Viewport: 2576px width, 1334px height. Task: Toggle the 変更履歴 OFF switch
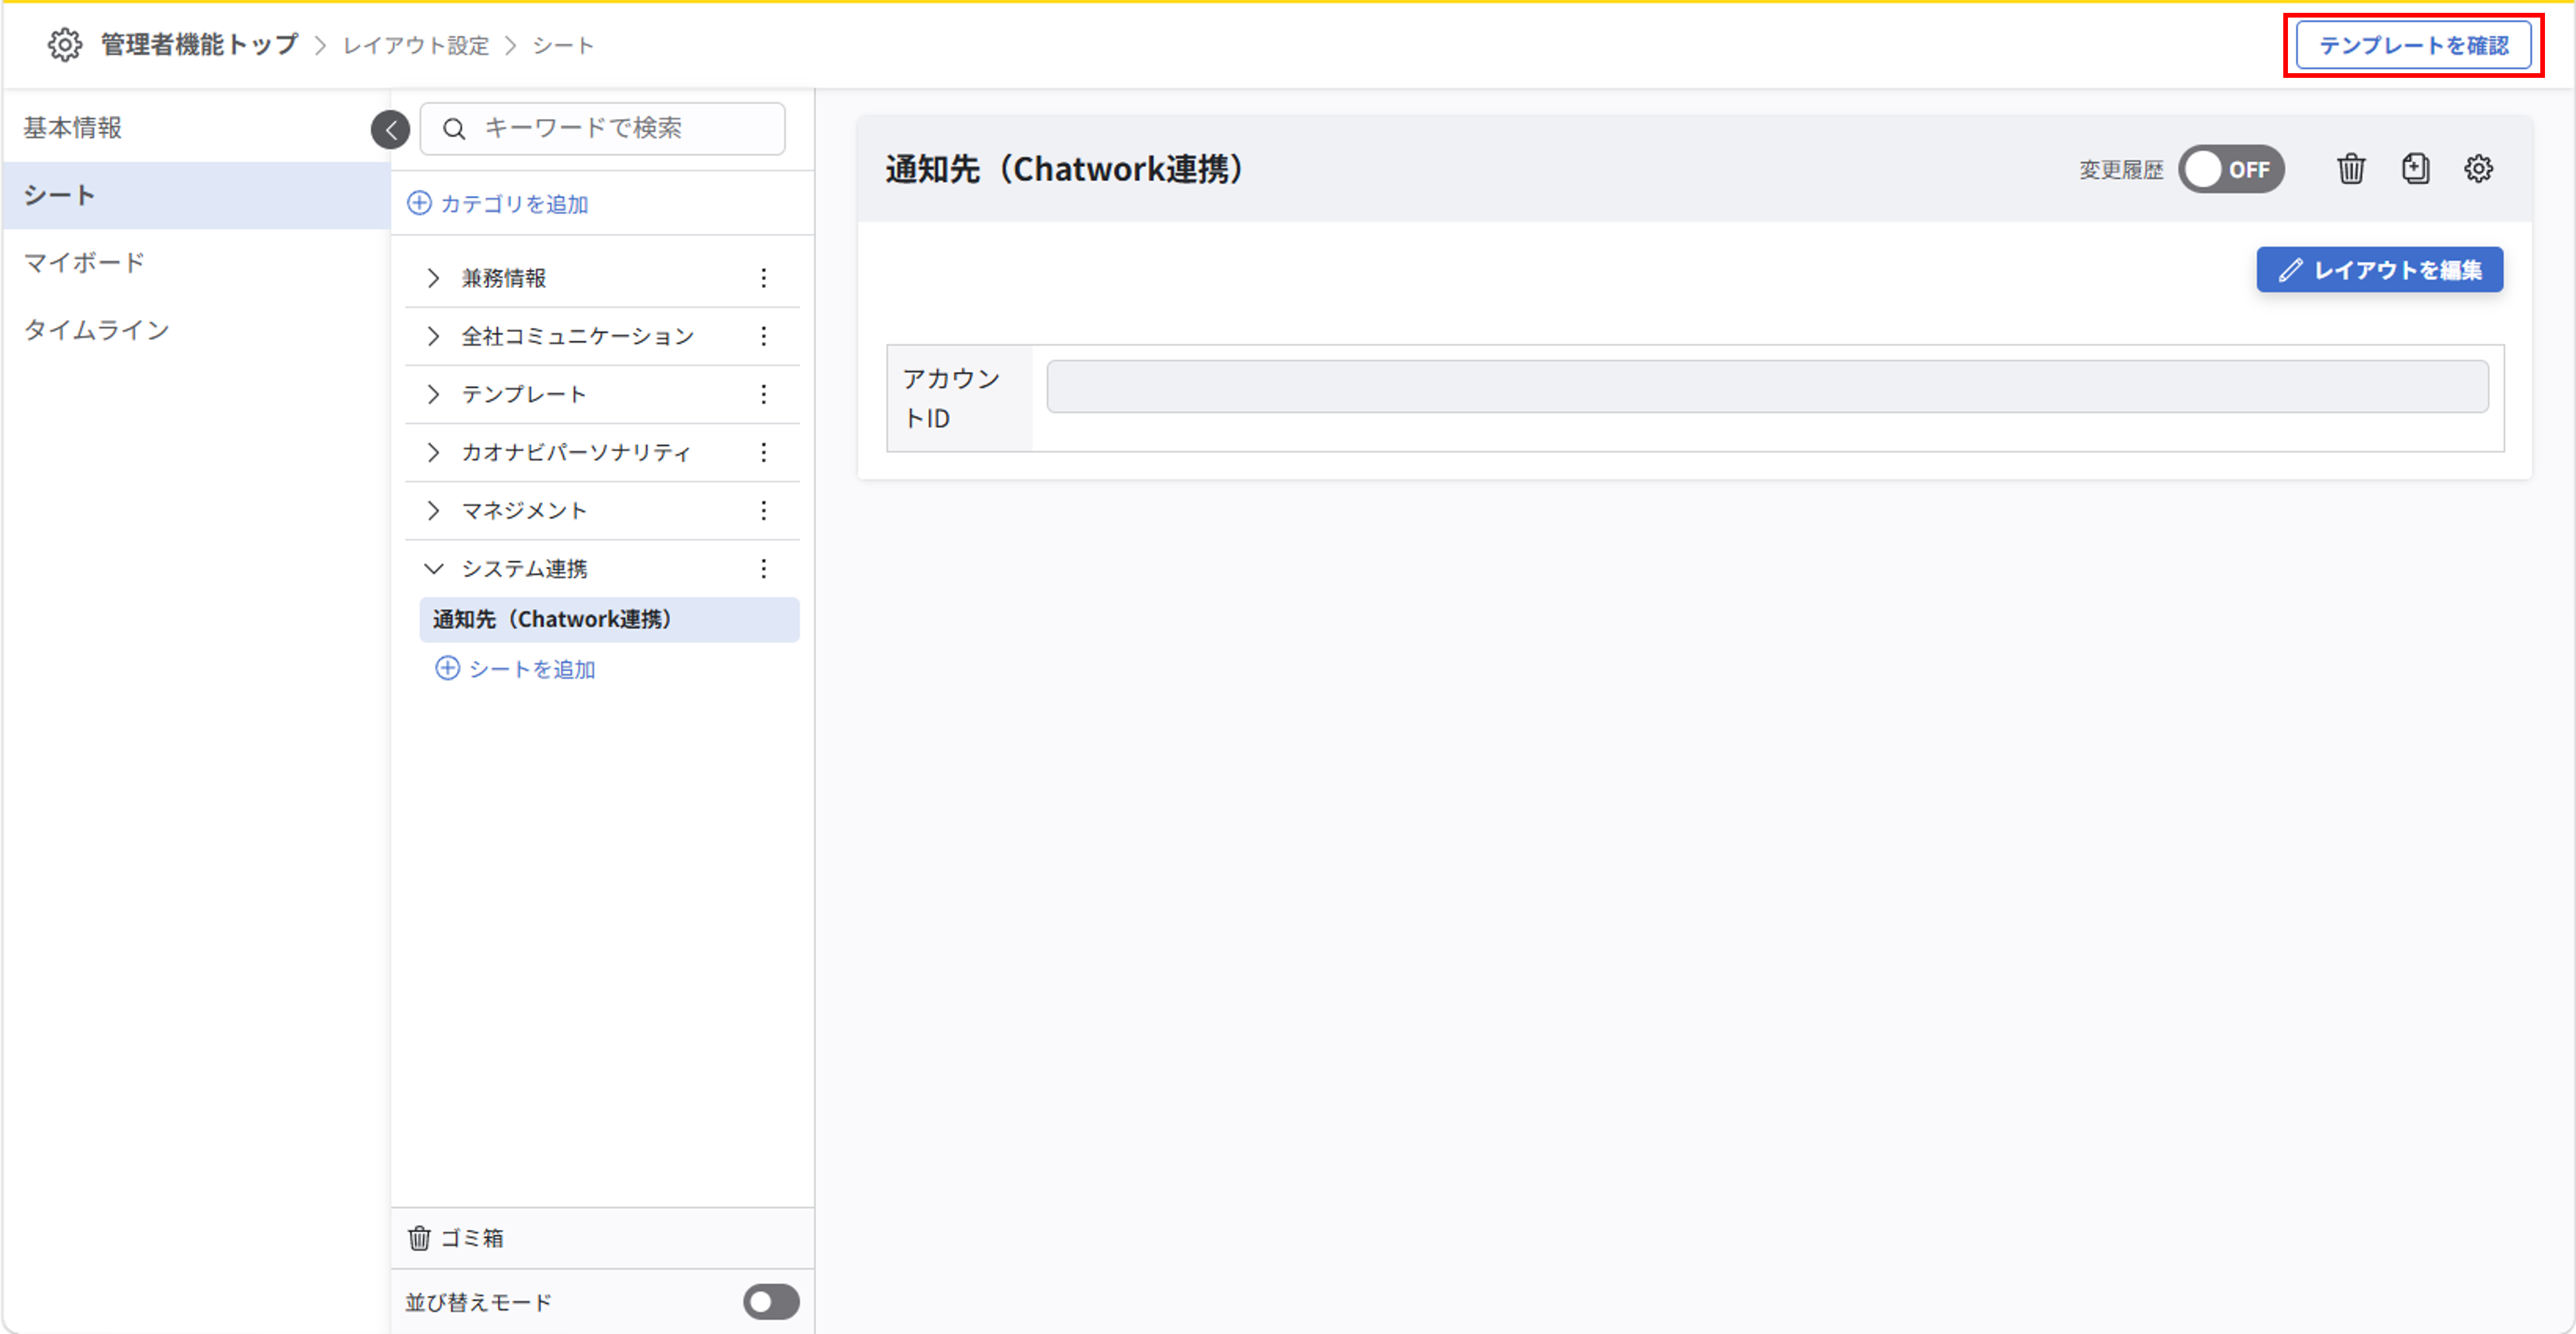(x=2231, y=169)
